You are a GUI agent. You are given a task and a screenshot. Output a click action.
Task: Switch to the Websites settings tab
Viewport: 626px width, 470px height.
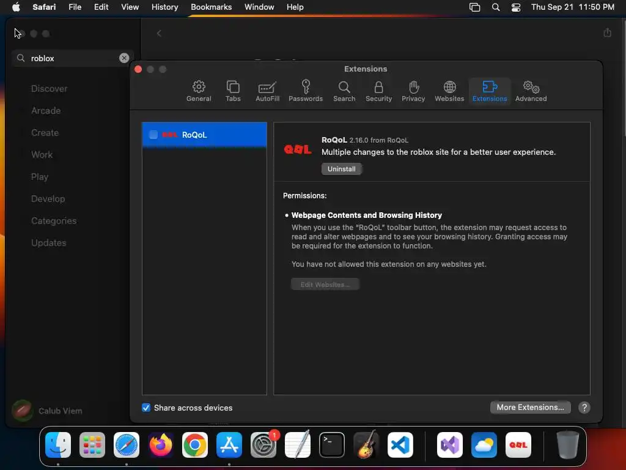[x=449, y=91]
